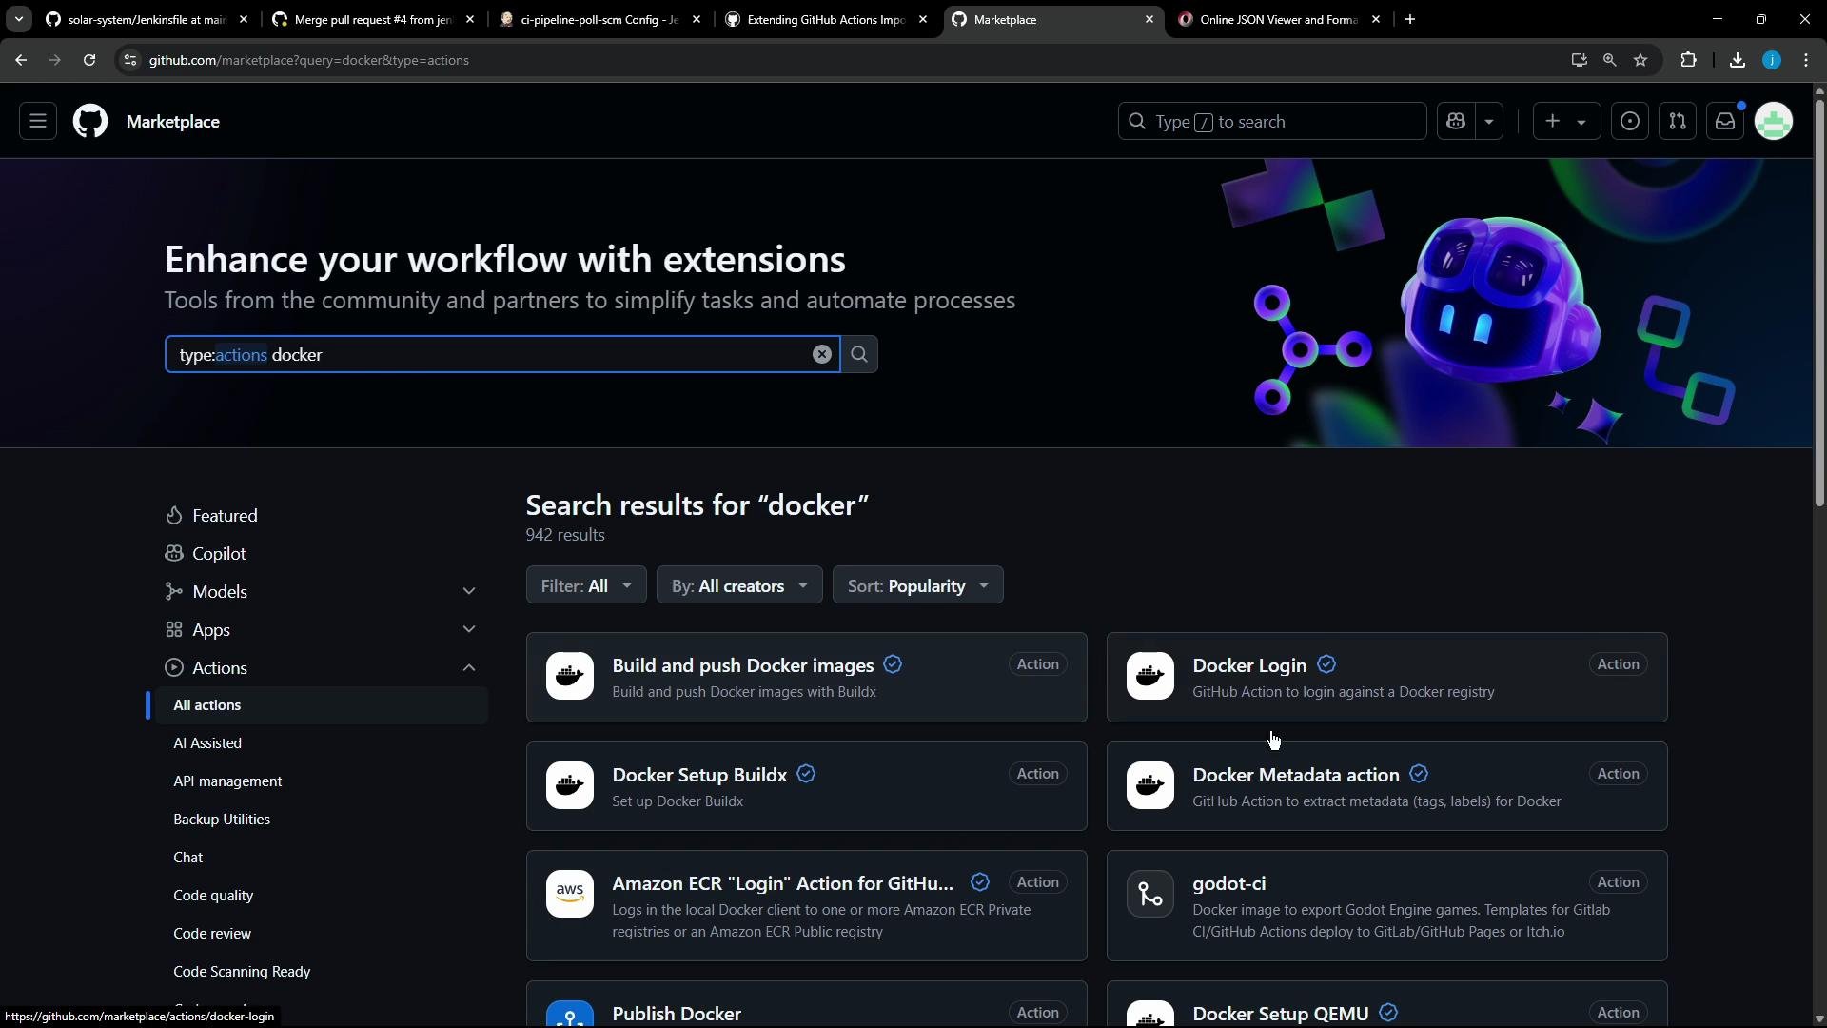Reload the page
Image resolution: width=1827 pixels, height=1028 pixels.
[x=89, y=60]
